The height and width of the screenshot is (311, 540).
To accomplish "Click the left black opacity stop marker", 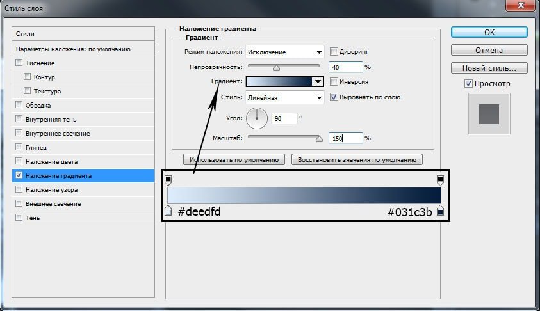I will click(x=168, y=180).
